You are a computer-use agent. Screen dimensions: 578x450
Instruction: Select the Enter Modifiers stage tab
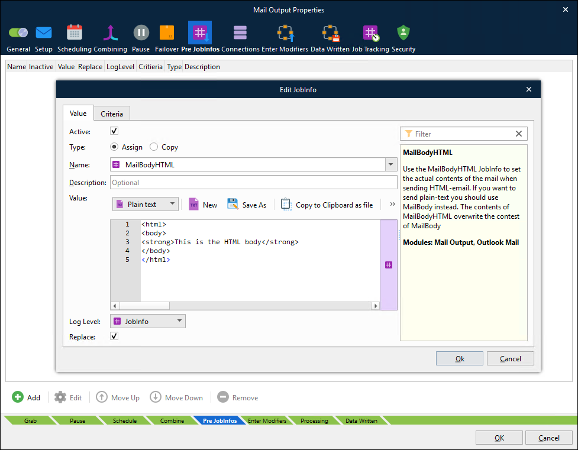[267, 420]
